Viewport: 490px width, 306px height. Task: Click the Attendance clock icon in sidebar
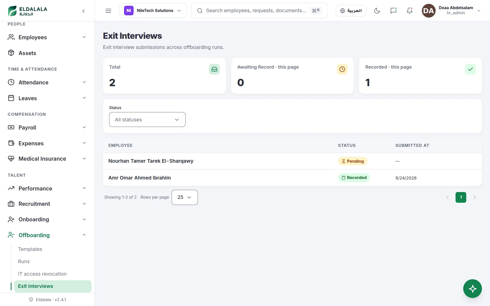point(11,82)
